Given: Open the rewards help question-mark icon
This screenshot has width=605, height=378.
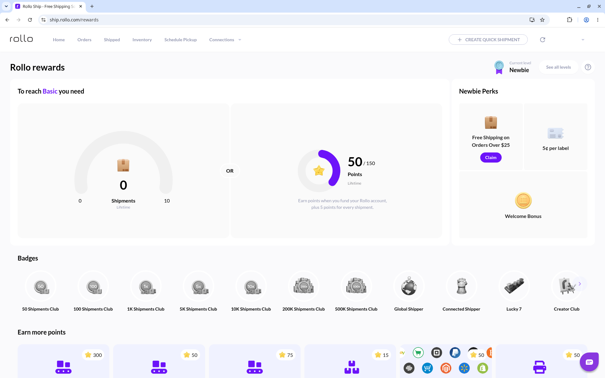Looking at the screenshot, I should tap(588, 67).
